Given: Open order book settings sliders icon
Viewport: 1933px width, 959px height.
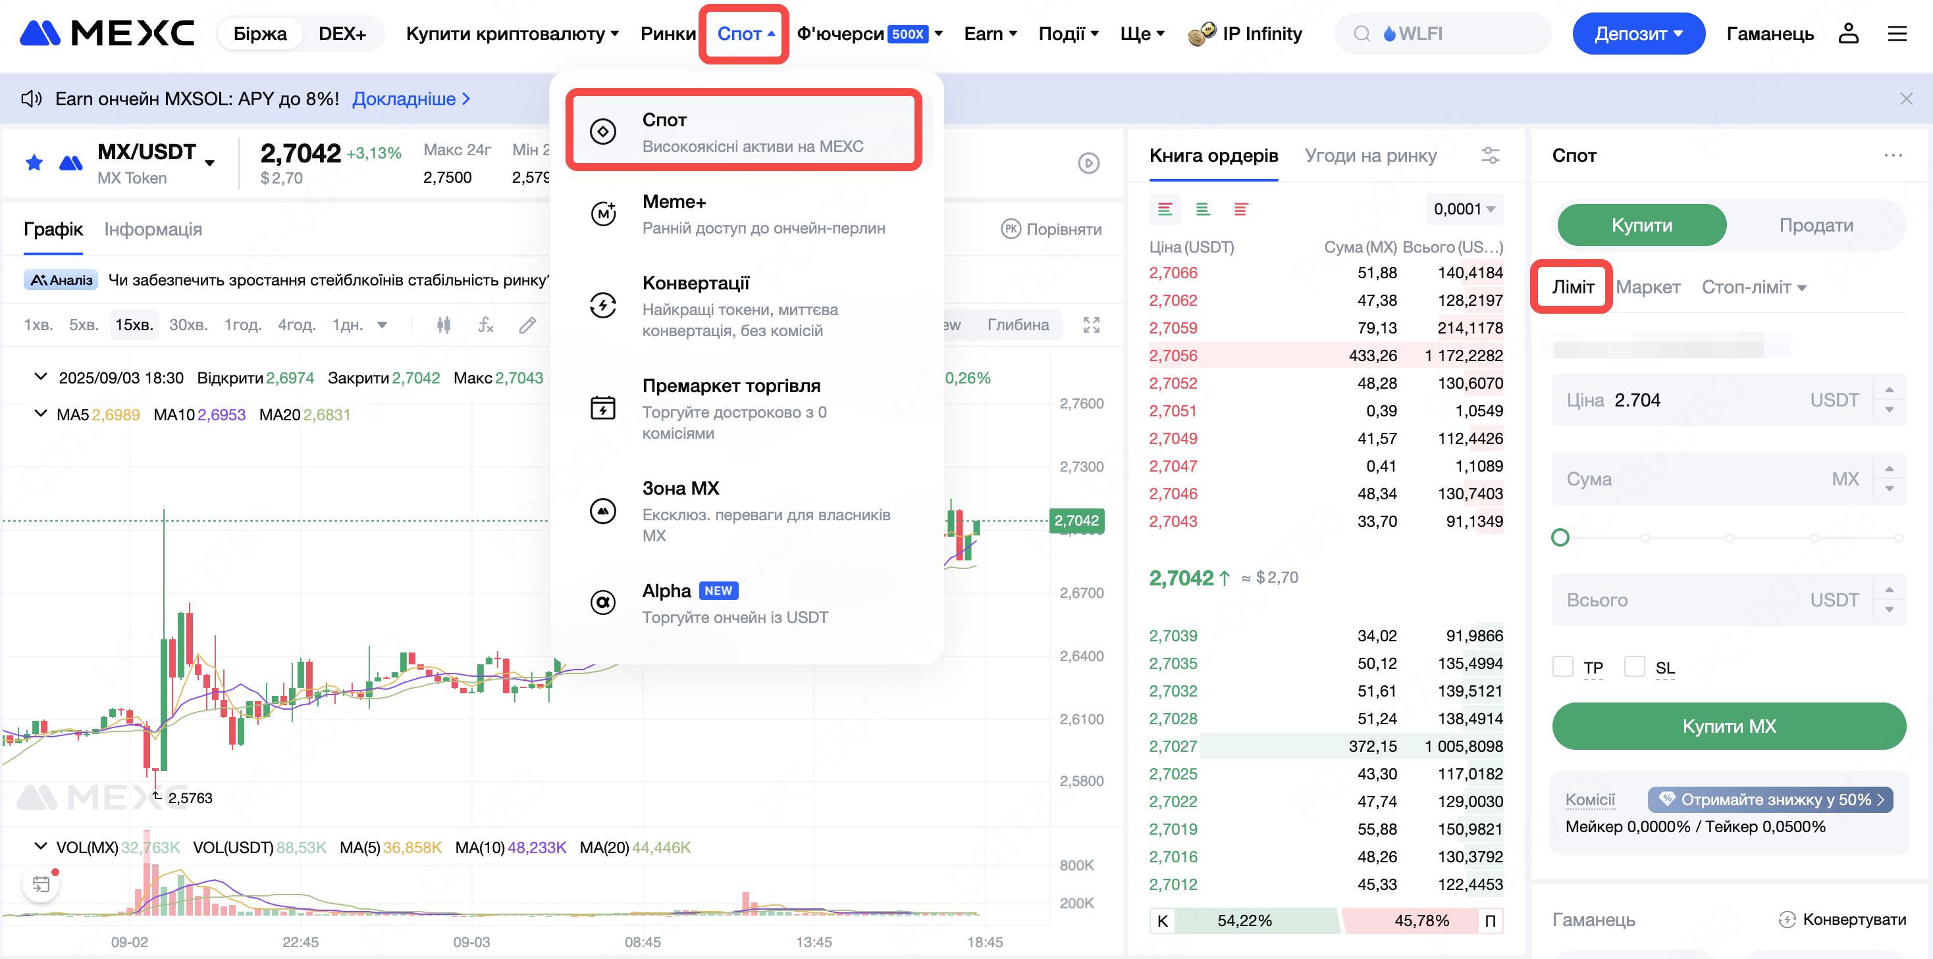Looking at the screenshot, I should (1489, 155).
